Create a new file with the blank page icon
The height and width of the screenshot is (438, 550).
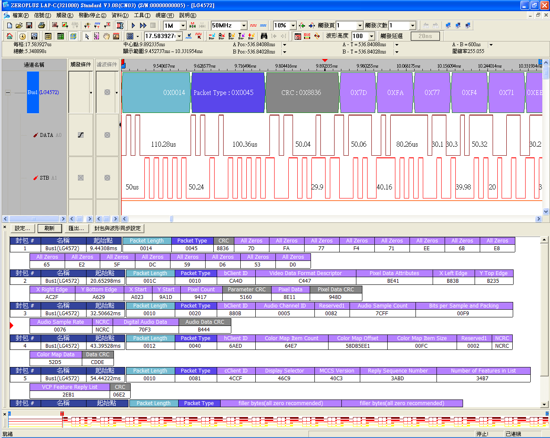(9, 26)
